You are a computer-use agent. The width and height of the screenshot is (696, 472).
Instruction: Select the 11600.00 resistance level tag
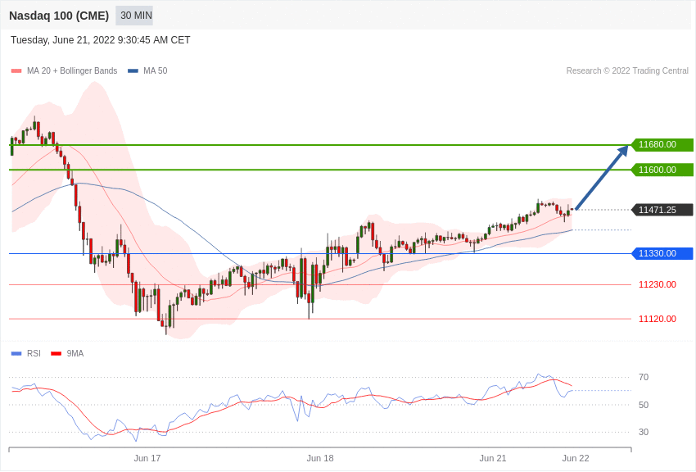point(662,170)
